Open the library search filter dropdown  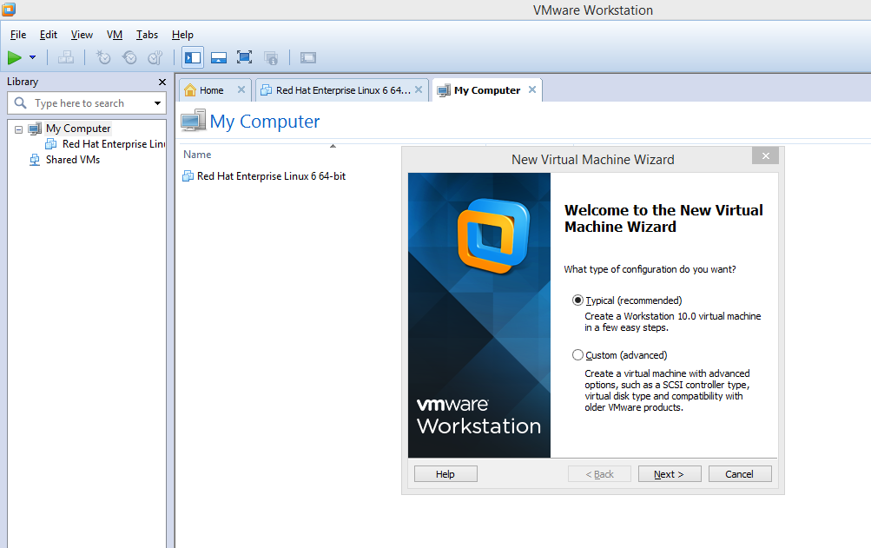point(158,103)
